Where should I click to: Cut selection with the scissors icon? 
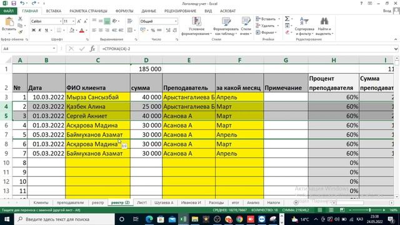[20, 19]
